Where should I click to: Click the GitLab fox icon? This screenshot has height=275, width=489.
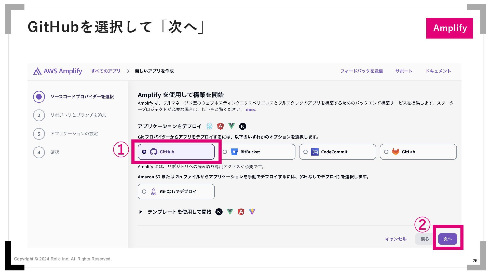[x=396, y=152]
